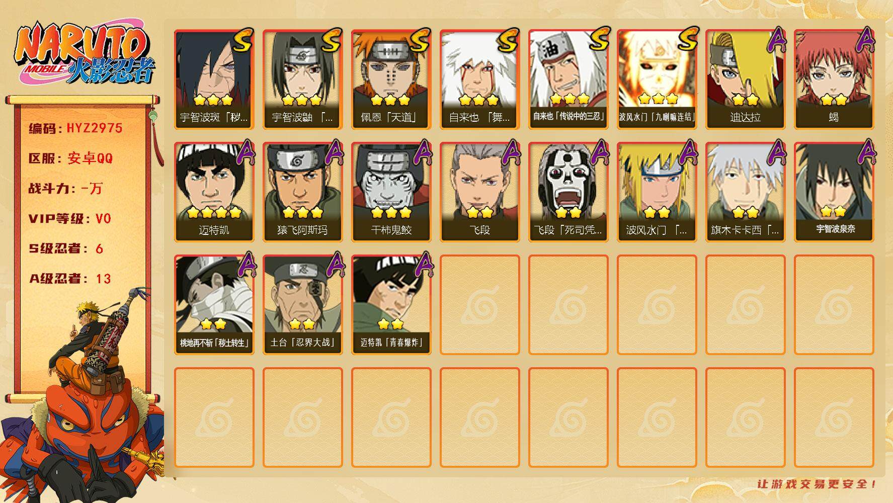The height and width of the screenshot is (503, 893).
Task: Open the 宇智波鼬 ninja card
Action: click(302, 79)
